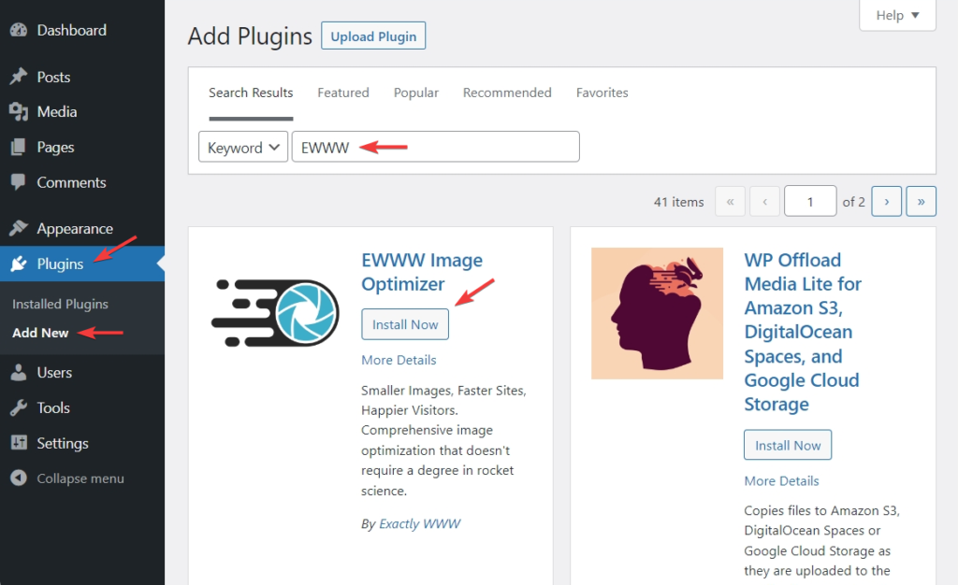Click the current page number field

click(810, 201)
